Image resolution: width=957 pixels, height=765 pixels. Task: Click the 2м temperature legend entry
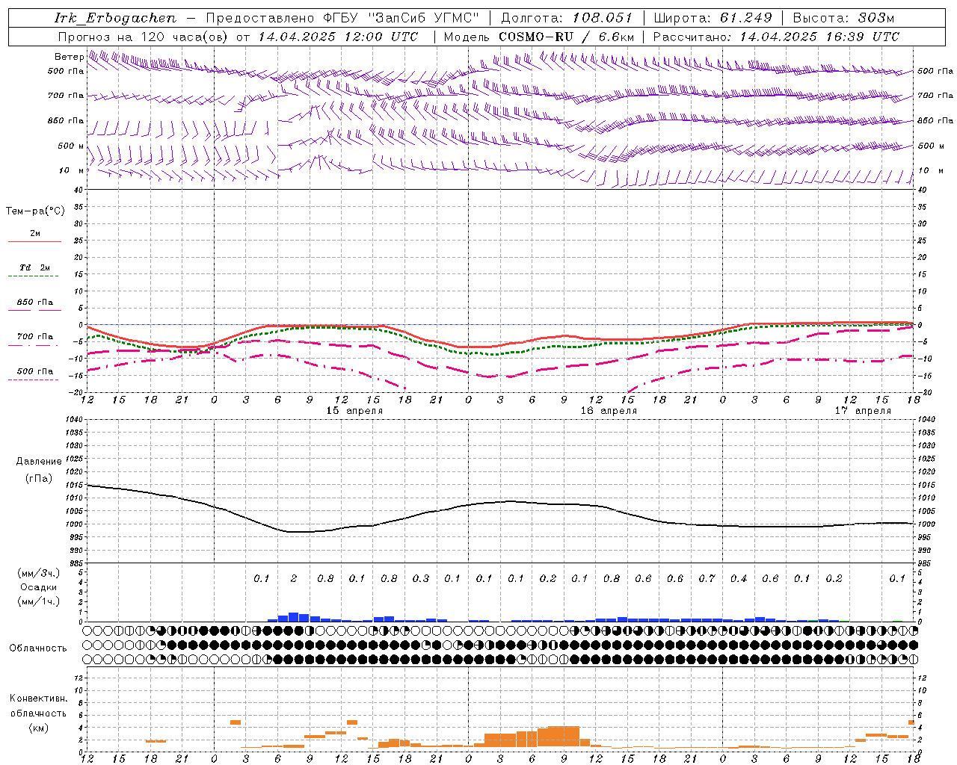35,234
